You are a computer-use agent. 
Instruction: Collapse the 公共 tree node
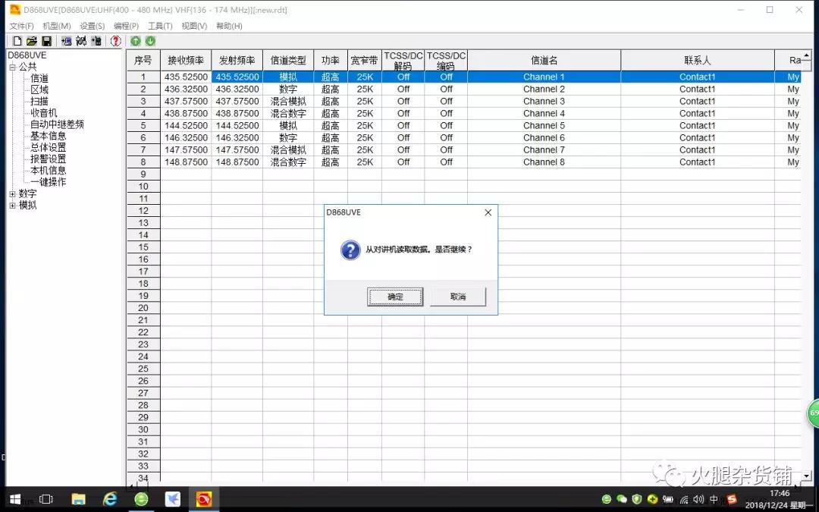click(12, 67)
